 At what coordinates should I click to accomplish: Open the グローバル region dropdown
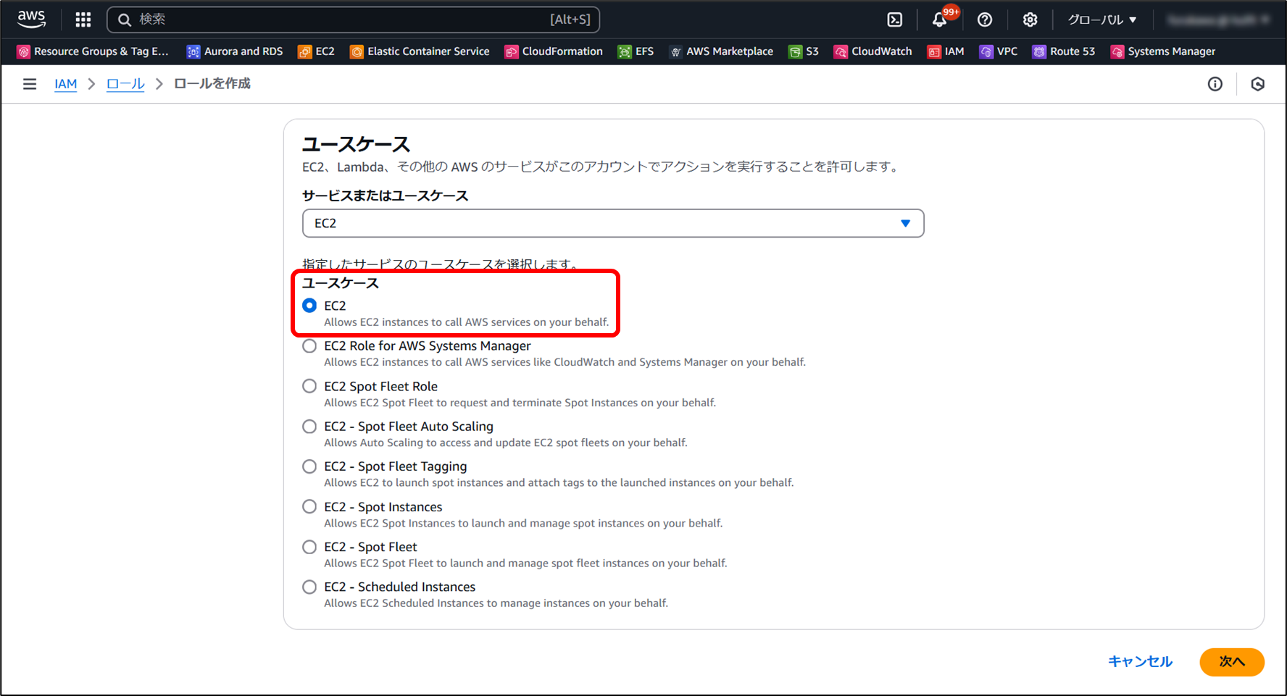point(1101,20)
